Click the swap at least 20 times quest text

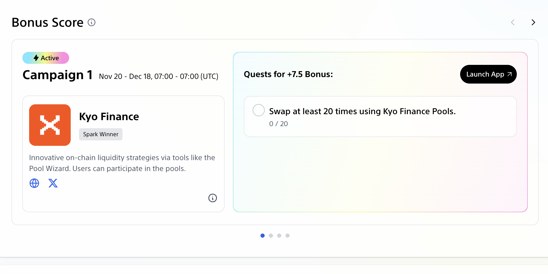[362, 111]
